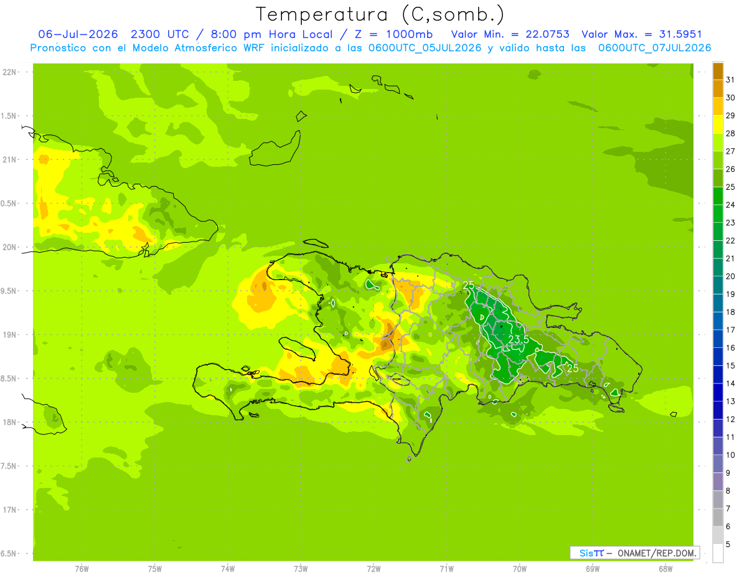Click the legend value '17'
This screenshot has width=747, height=577.
point(731,330)
